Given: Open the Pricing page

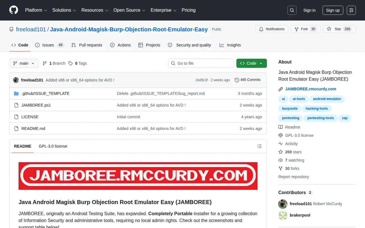Looking at the screenshot, I should click(x=188, y=10).
